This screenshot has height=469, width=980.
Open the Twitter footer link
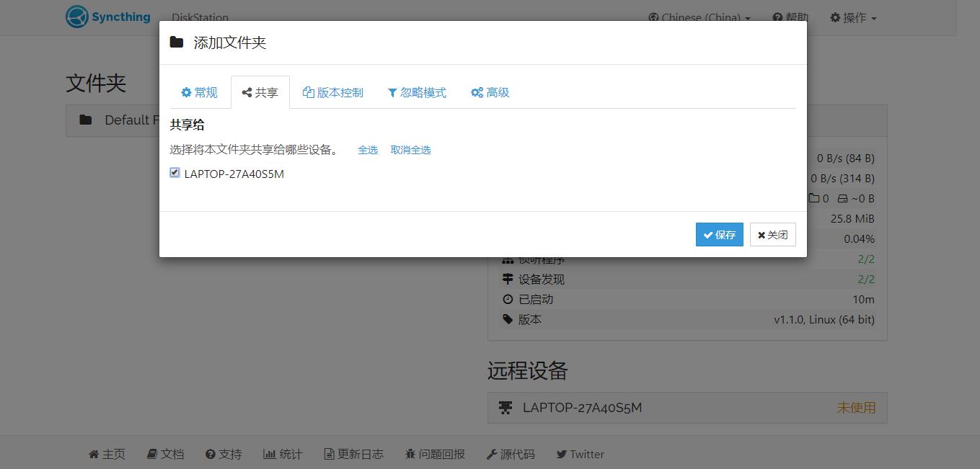point(581,454)
